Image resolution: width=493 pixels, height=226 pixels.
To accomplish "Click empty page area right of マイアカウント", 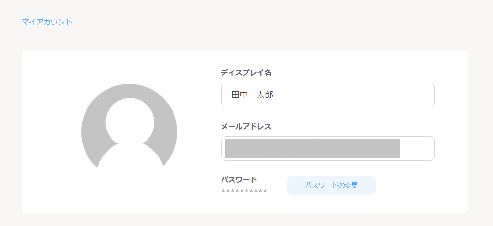I will tap(240, 22).
